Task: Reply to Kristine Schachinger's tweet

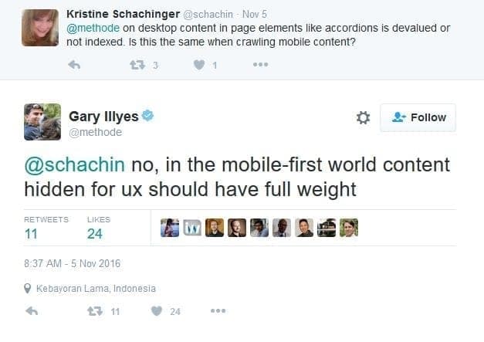Action: click(x=74, y=65)
